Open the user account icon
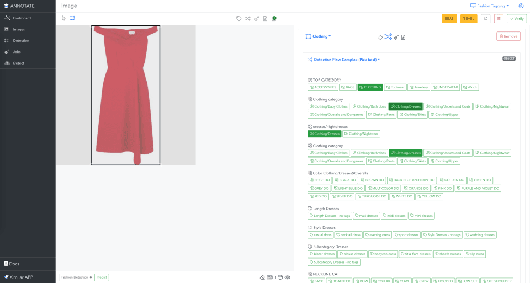 (x=521, y=6)
